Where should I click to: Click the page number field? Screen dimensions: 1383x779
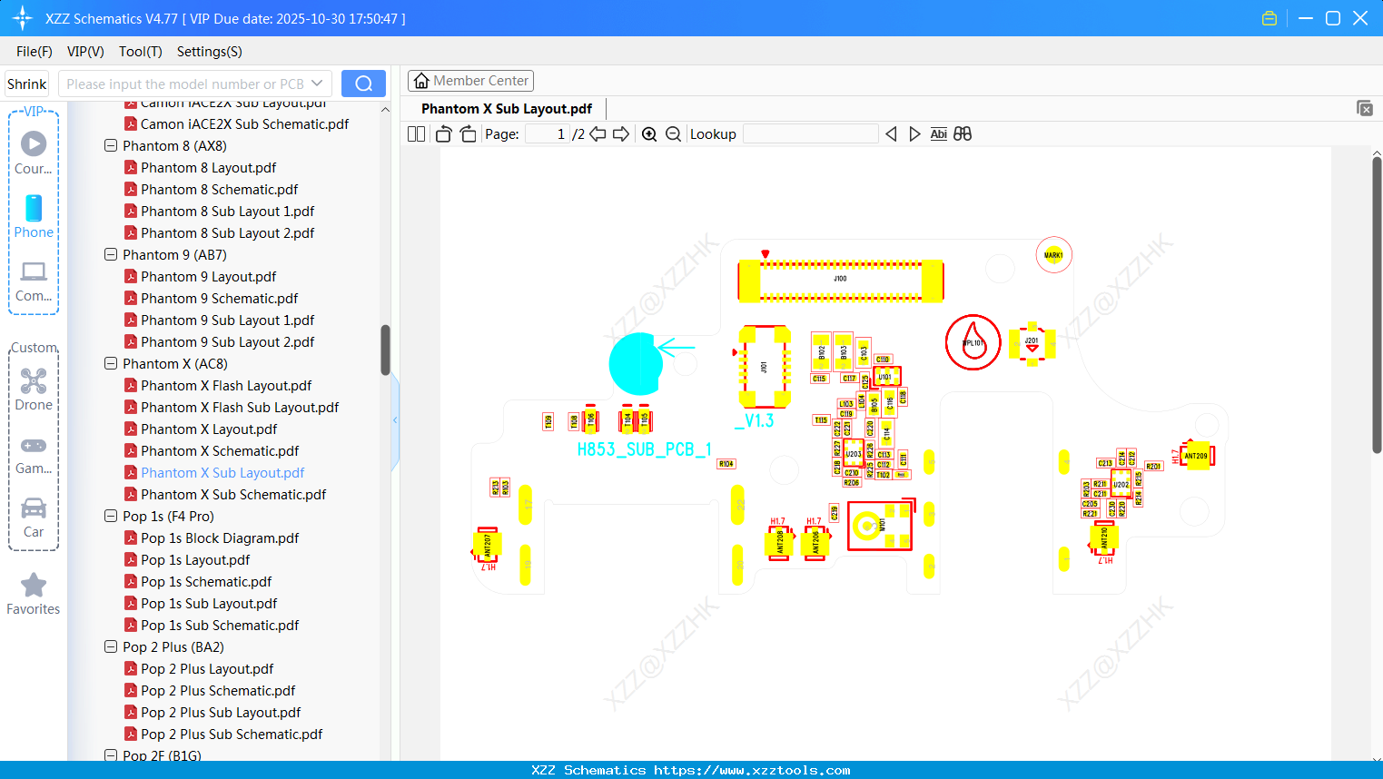click(547, 134)
